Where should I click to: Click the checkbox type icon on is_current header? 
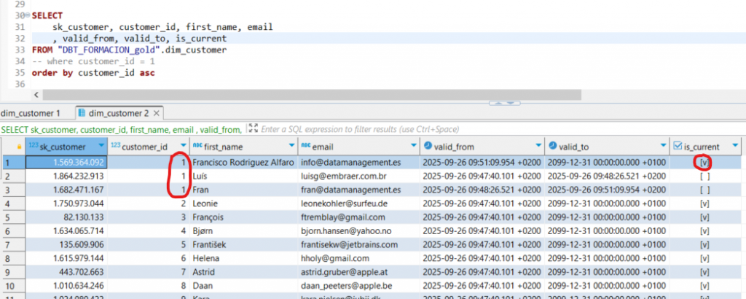click(678, 147)
